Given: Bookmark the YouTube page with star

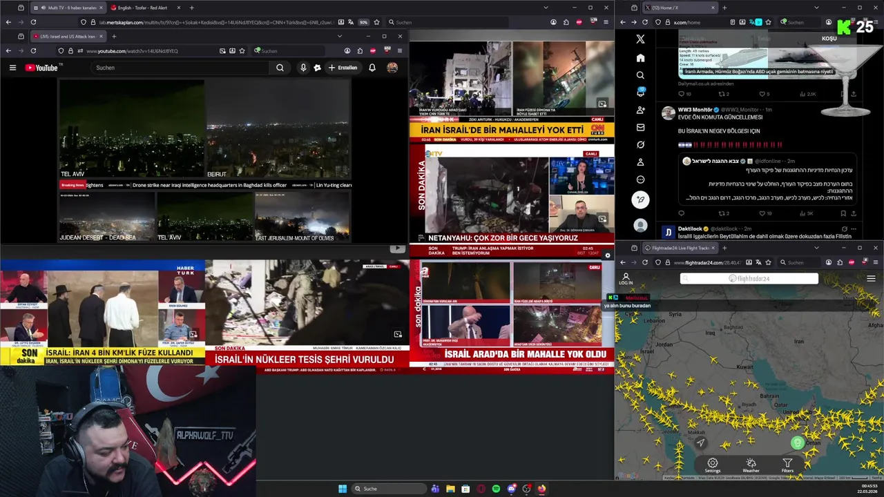Looking at the screenshot, I should pyautogui.click(x=242, y=51).
